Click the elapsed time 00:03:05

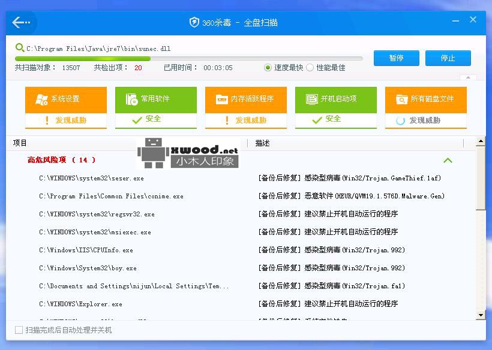[218, 68]
